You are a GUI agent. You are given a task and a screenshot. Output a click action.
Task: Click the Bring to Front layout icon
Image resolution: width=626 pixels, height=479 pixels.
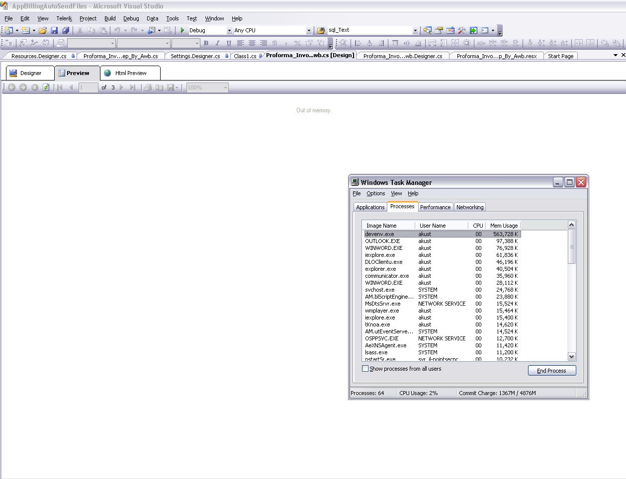coord(604,43)
